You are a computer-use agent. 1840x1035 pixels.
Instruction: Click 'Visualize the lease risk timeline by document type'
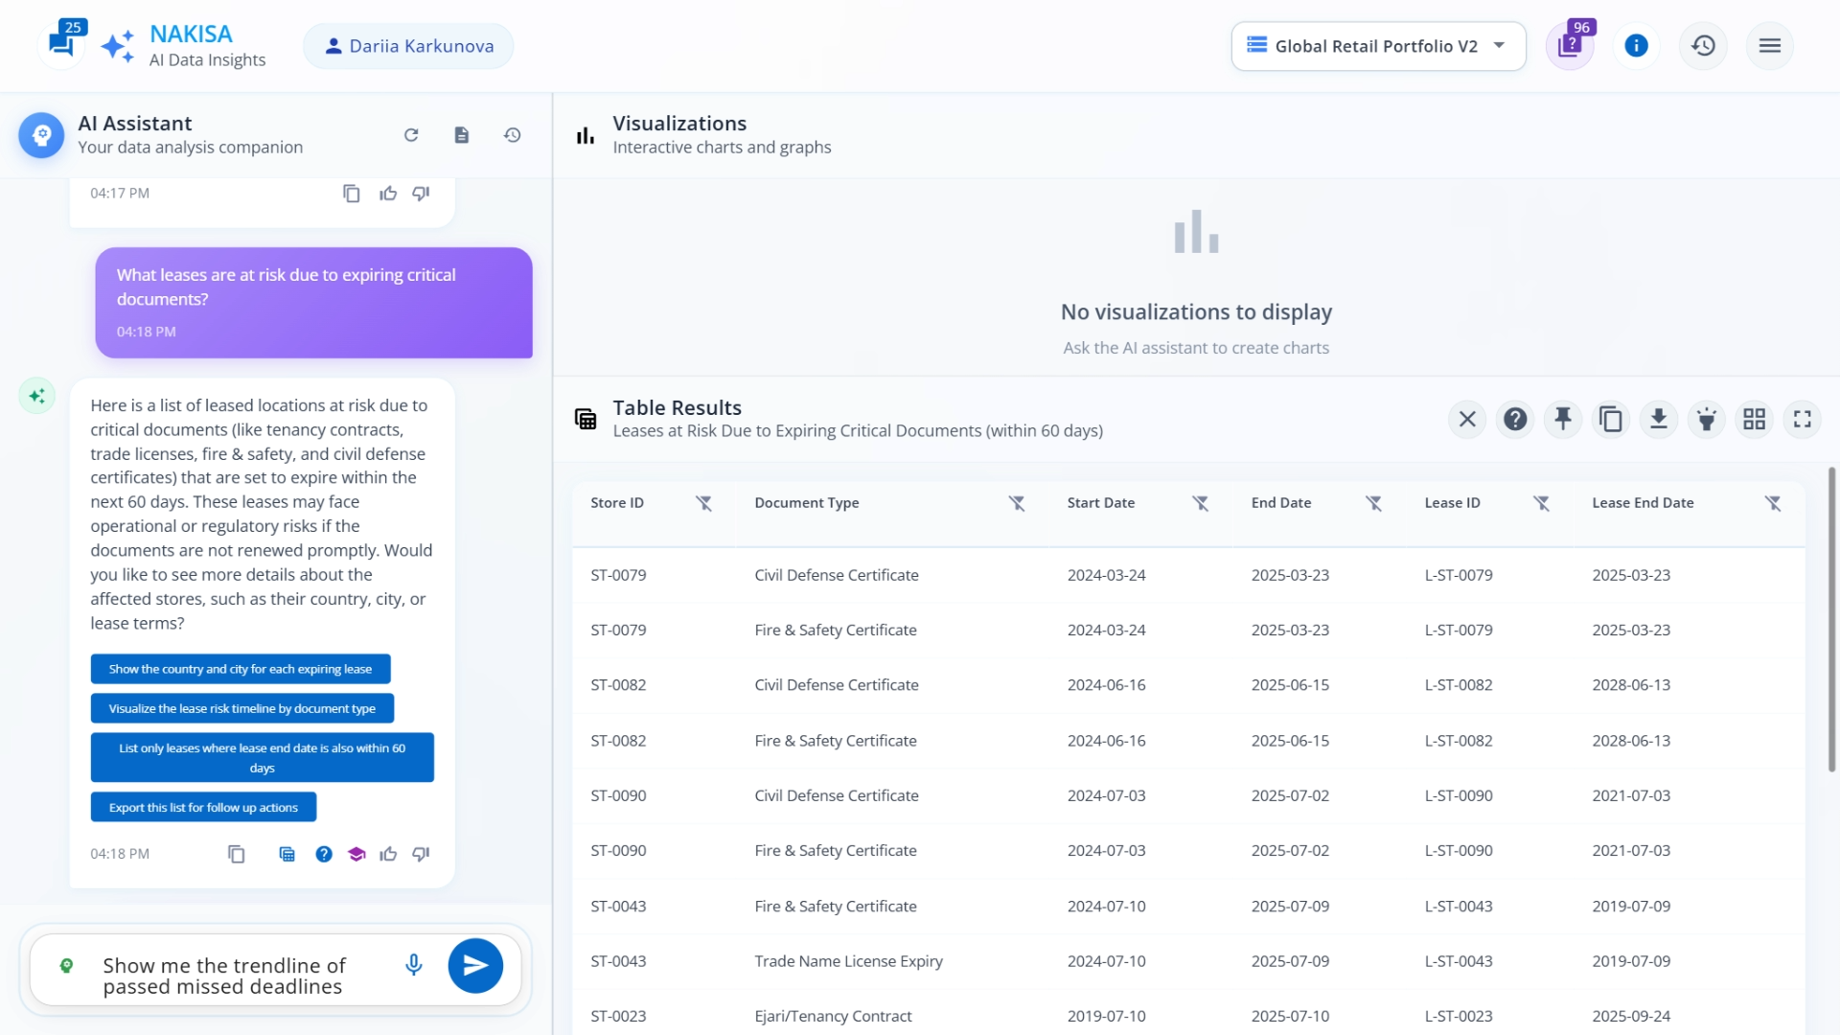(242, 709)
